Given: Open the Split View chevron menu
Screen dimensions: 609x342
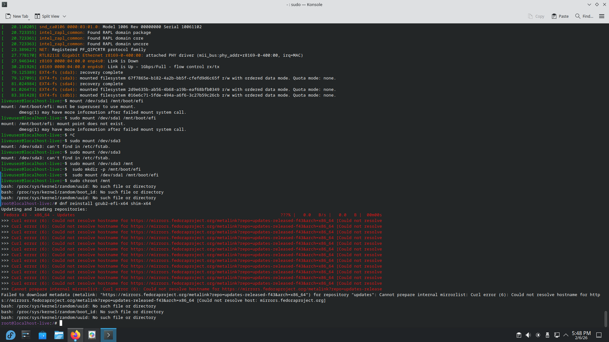Looking at the screenshot, I should [x=64, y=16].
